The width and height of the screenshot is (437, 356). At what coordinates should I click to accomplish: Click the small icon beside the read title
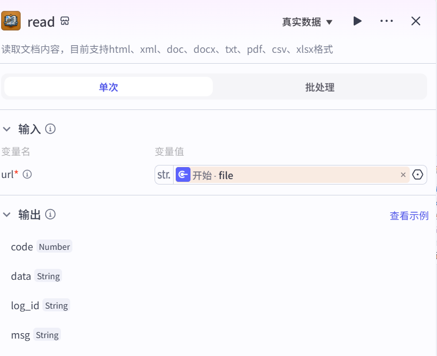[x=65, y=21]
